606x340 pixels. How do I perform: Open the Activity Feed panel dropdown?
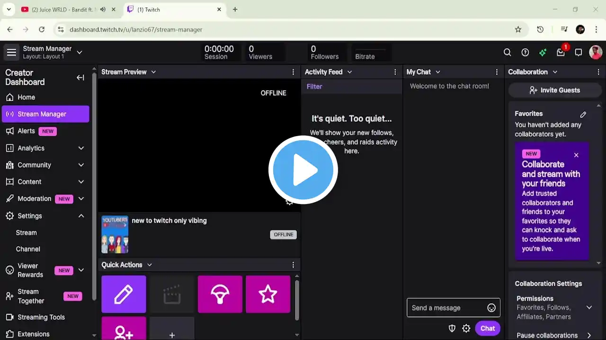349,72
